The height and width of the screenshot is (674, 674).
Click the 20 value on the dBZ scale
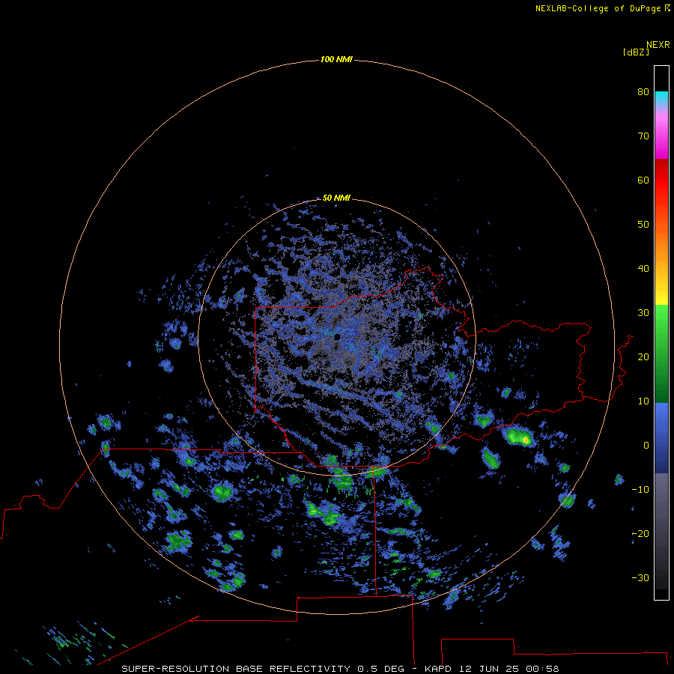tap(643, 356)
